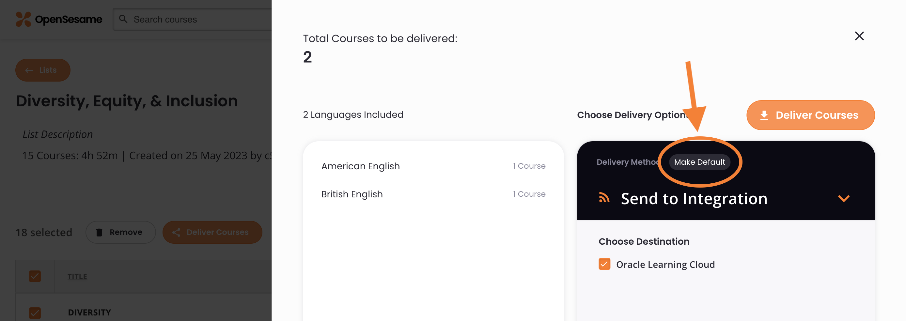
Task: Close the delivery panel with X
Action: [859, 36]
